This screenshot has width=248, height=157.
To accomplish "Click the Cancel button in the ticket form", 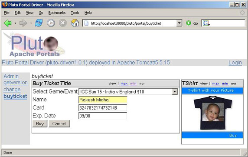I will [59, 124].
